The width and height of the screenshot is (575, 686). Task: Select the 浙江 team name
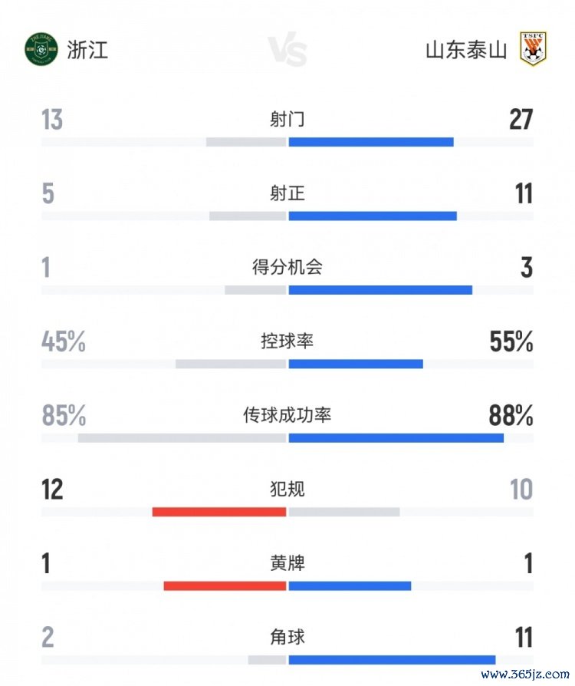click(87, 50)
